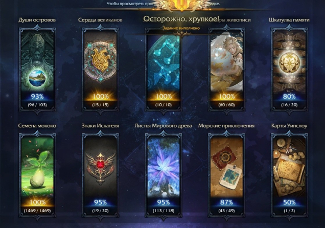Click the 50% progress on Уинслоу maps card
This screenshot has width=325, height=228.
[x=289, y=202]
